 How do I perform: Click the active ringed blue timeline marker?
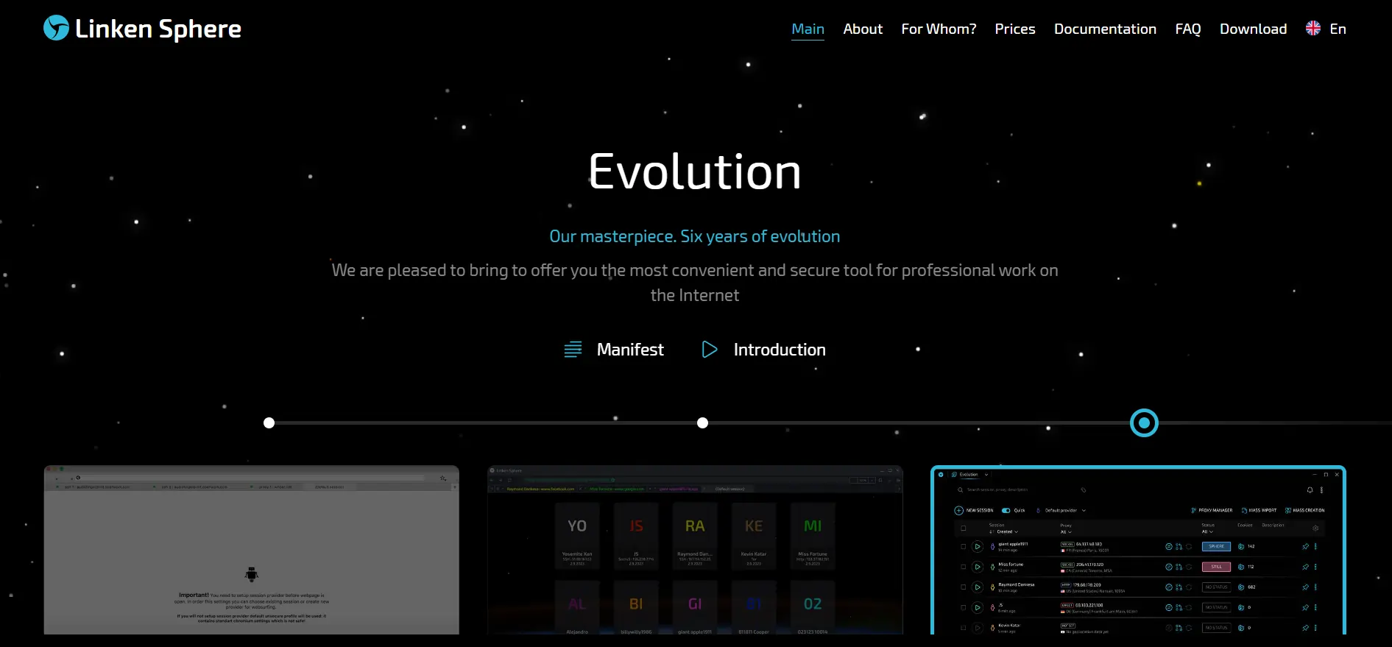tap(1144, 423)
